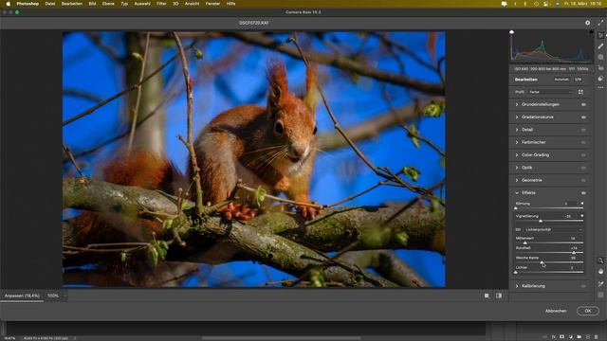The width and height of the screenshot is (607, 341).
Task: Open Camera Raw preferences gear icon
Action: (x=588, y=23)
